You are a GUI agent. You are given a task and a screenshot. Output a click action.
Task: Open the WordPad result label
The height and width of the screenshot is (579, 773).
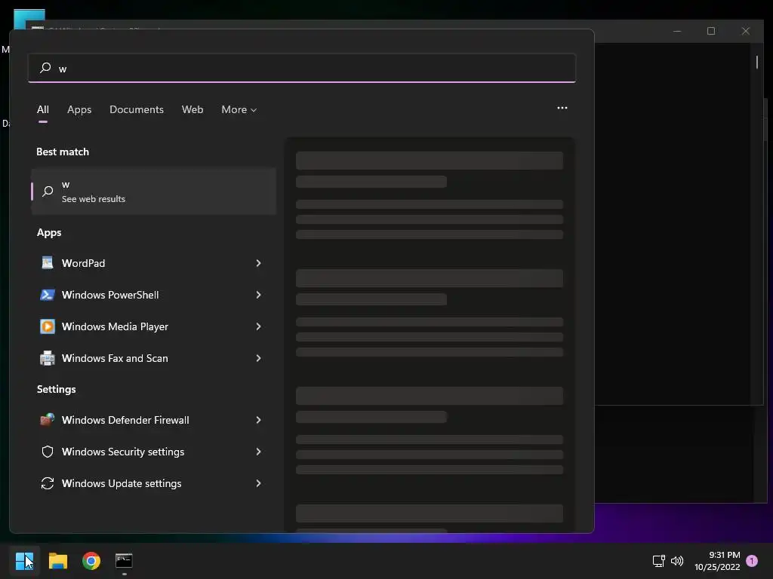pyautogui.click(x=83, y=263)
